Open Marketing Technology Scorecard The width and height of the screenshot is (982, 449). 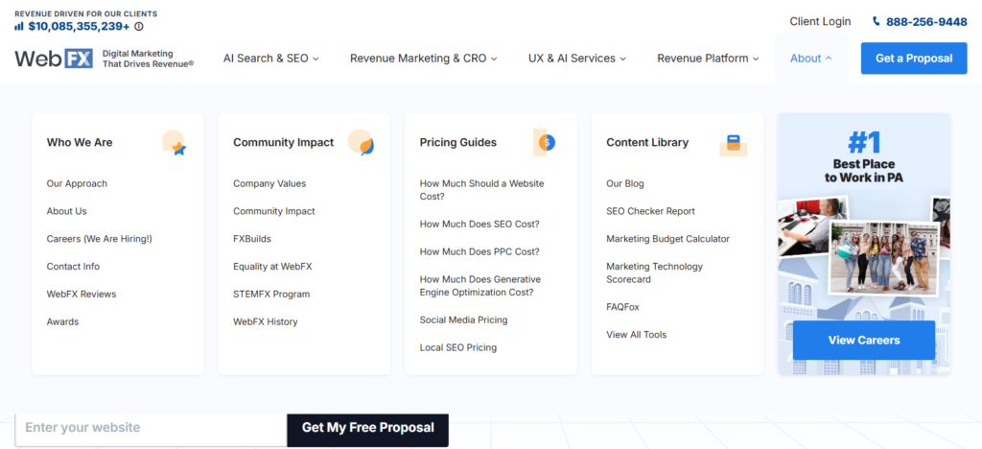[x=654, y=272]
